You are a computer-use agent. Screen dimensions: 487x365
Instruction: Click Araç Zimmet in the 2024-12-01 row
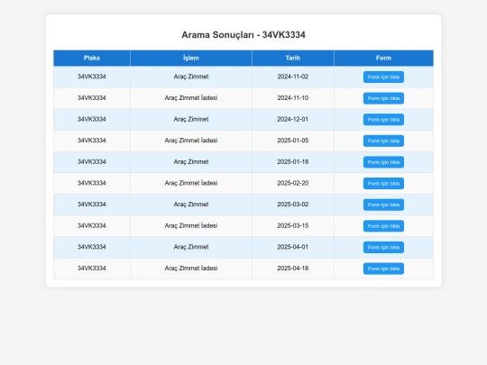[191, 119]
